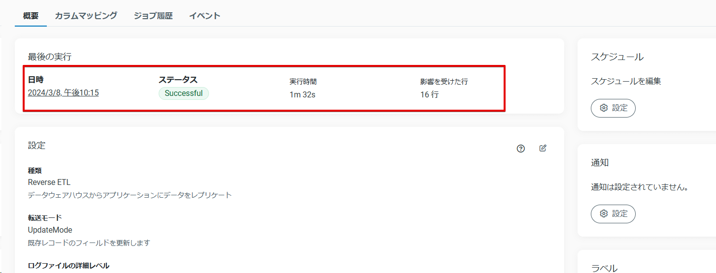The image size is (716, 273).
Task: Select the Reverse ETL type text
Action: 49,182
